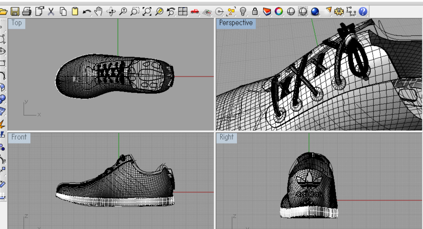
Task: Open the Set CPlane grid icon
Action: pyautogui.click(x=207, y=12)
